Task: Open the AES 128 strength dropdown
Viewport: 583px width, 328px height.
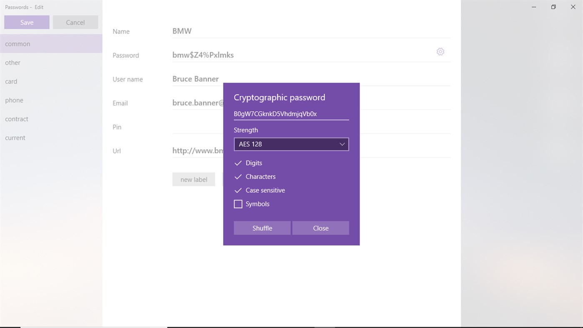Action: (291, 144)
